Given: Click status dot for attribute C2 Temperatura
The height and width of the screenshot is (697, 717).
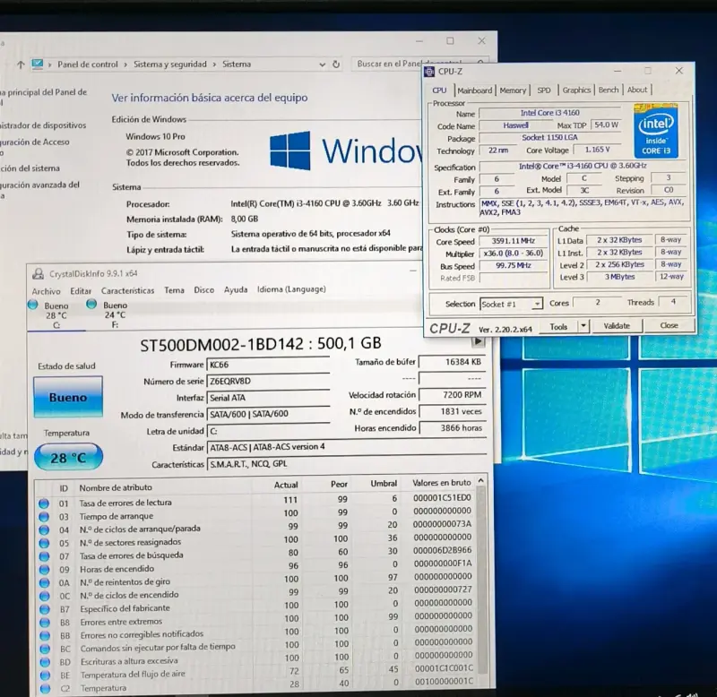Looking at the screenshot, I should [x=46, y=688].
